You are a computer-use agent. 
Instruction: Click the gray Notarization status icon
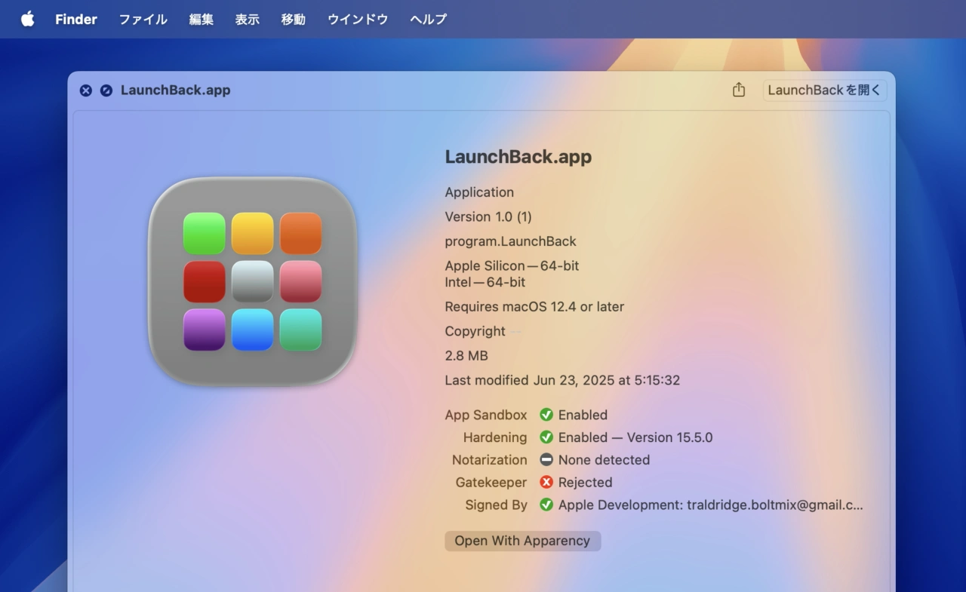pos(546,460)
